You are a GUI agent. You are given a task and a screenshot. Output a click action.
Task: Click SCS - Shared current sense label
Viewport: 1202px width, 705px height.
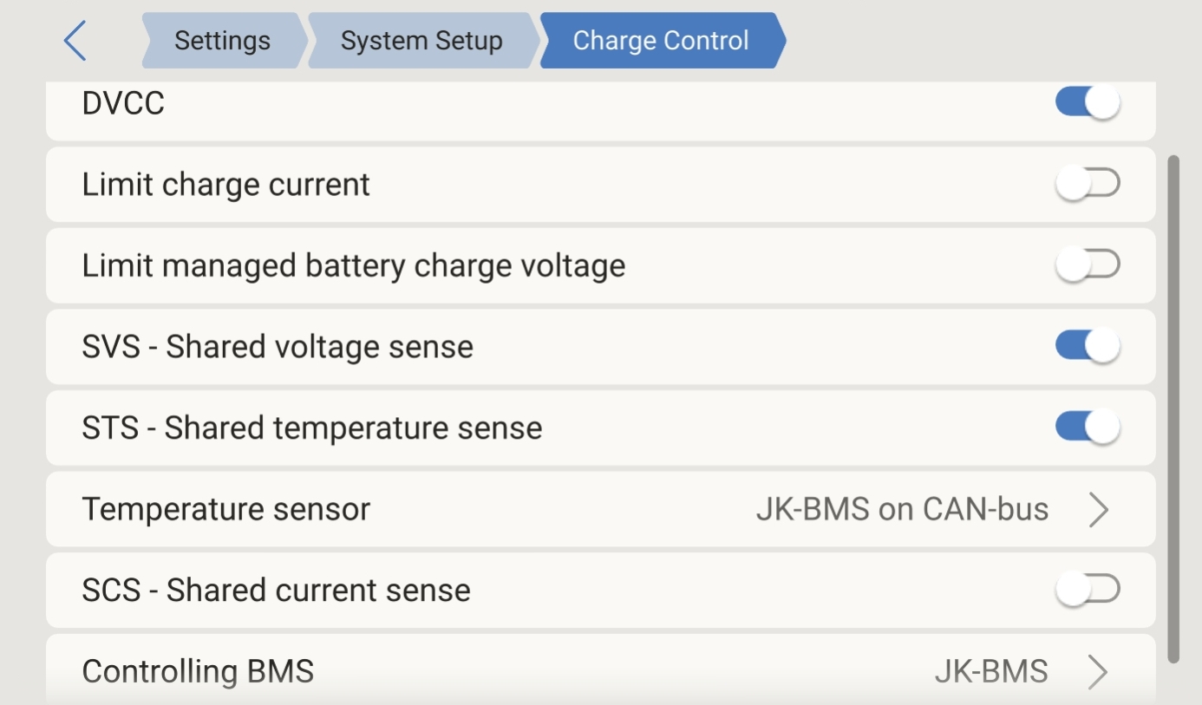coord(276,591)
